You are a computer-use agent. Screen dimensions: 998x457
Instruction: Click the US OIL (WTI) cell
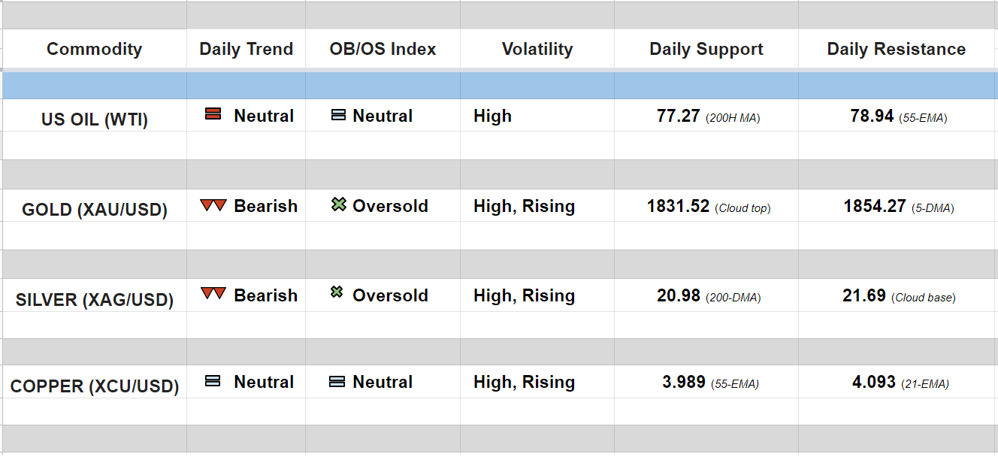click(94, 120)
